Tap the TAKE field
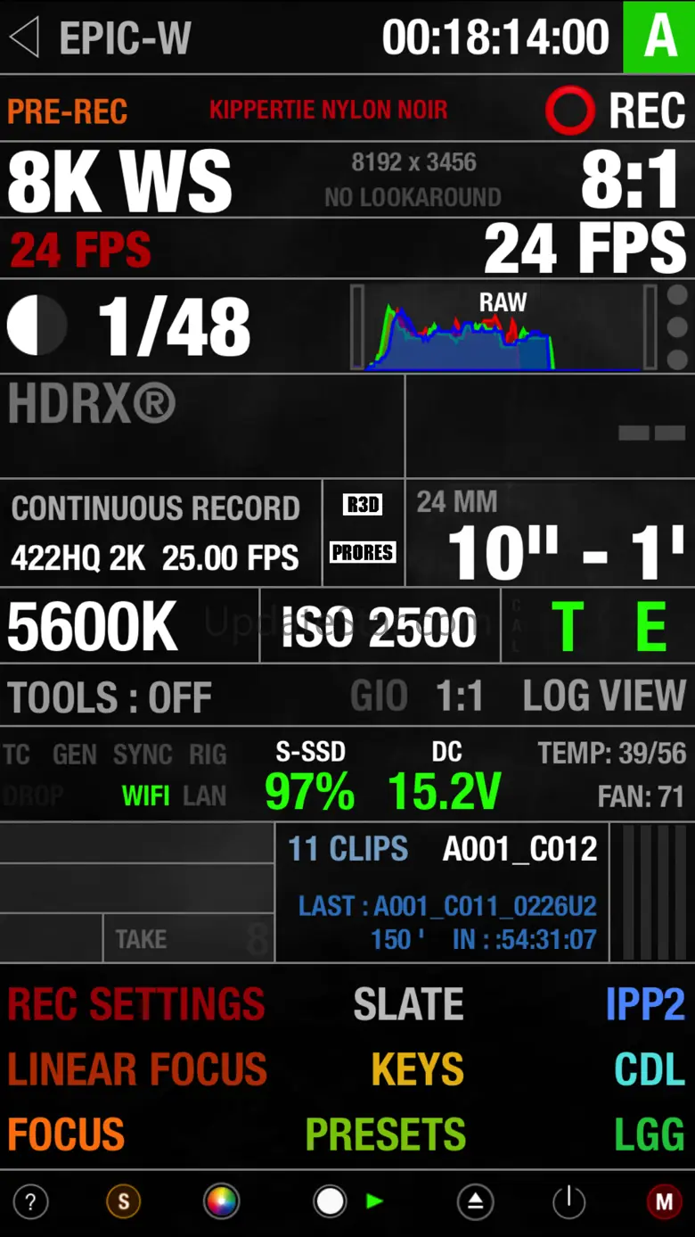 [188, 938]
